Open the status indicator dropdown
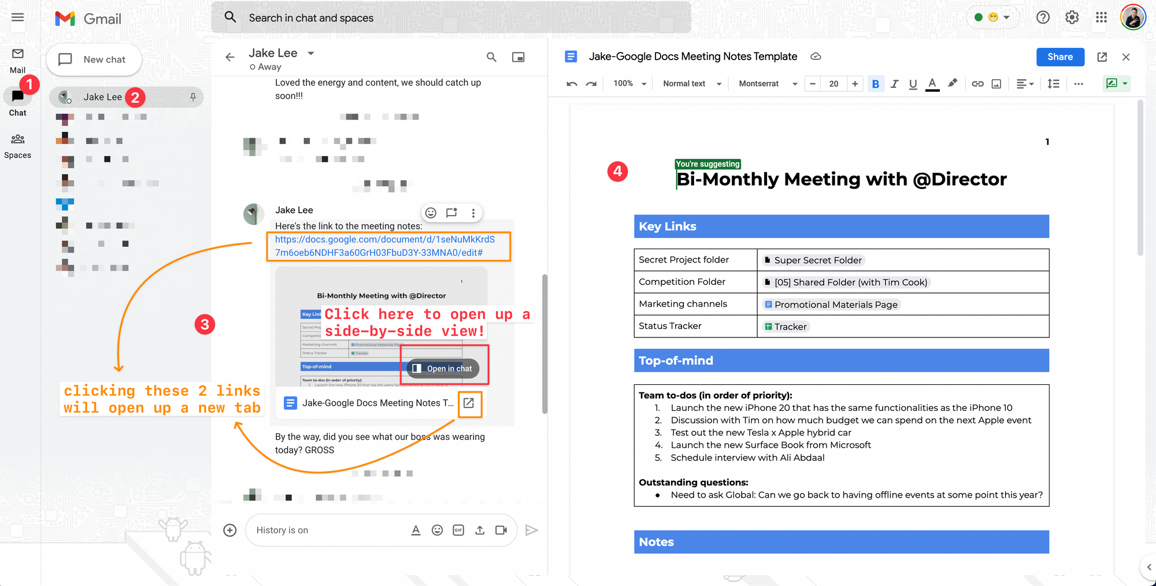Screen dimensions: 1156x586 click(992, 17)
